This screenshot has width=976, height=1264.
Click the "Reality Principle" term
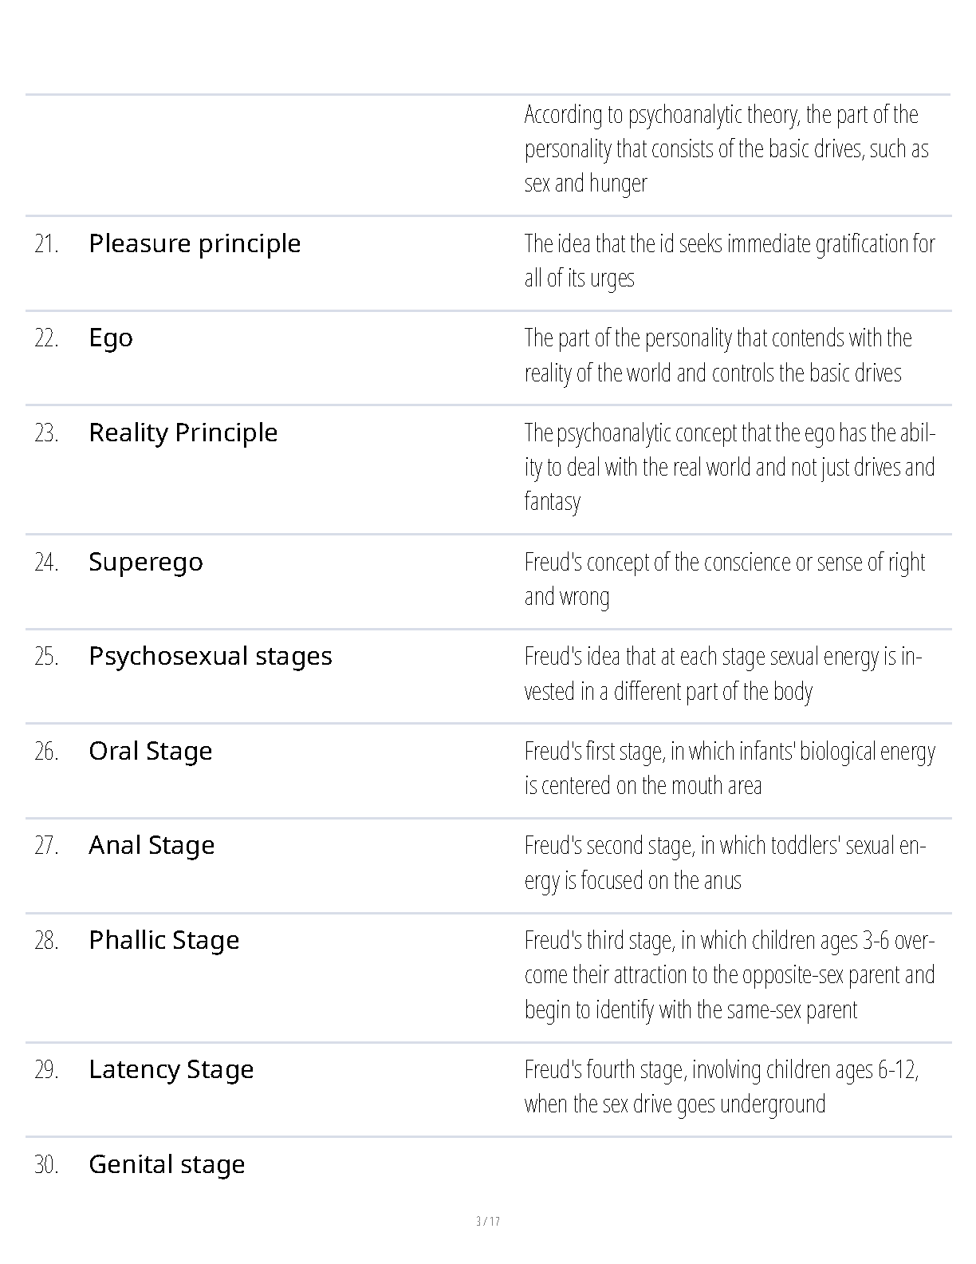pyautogui.click(x=183, y=433)
